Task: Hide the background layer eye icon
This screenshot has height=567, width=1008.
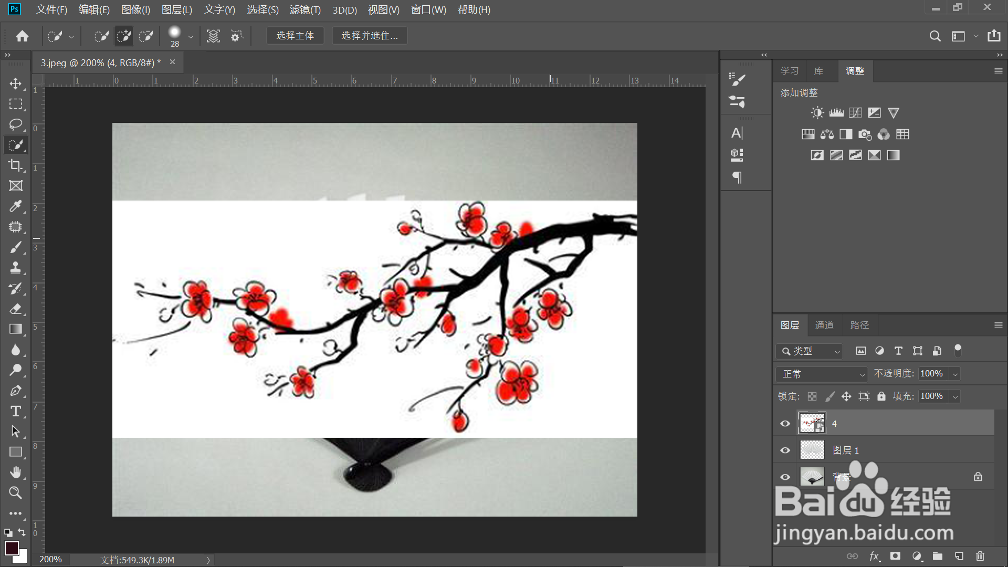Action: [785, 477]
